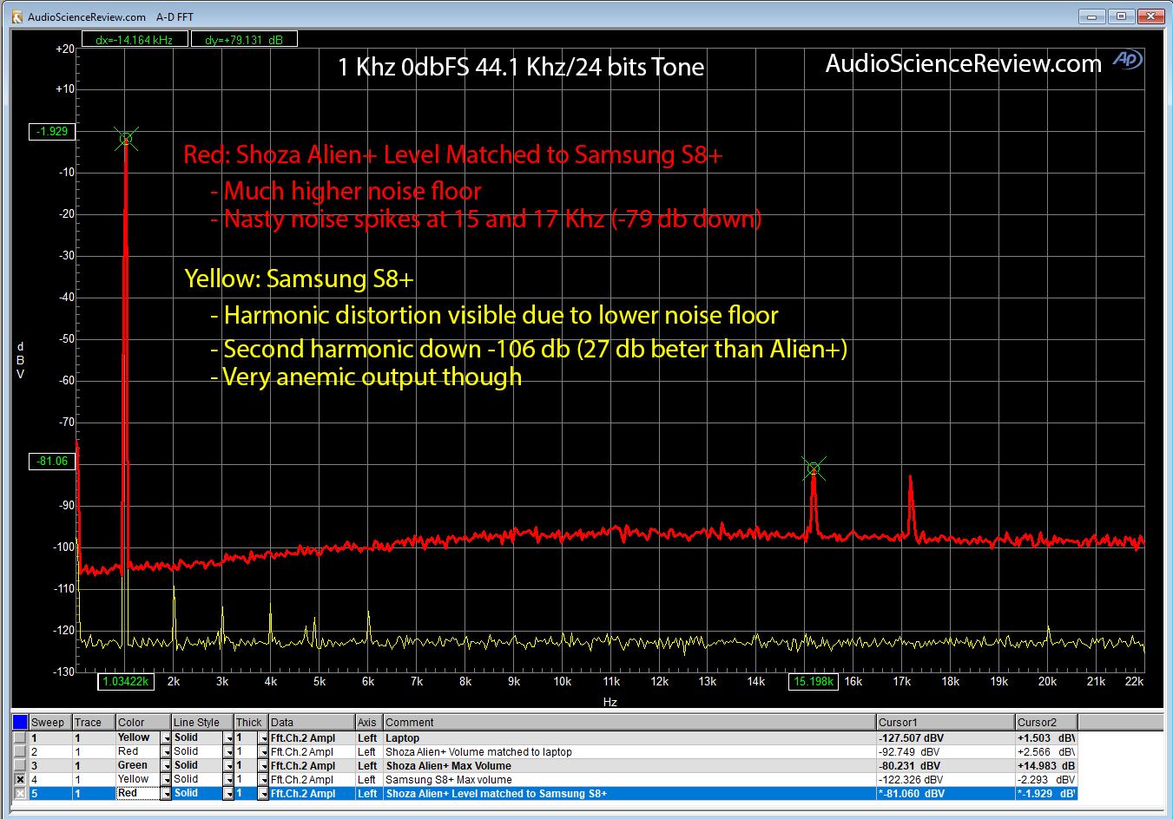
Task: Click the -81.06 cursor level box
Action: click(x=52, y=461)
